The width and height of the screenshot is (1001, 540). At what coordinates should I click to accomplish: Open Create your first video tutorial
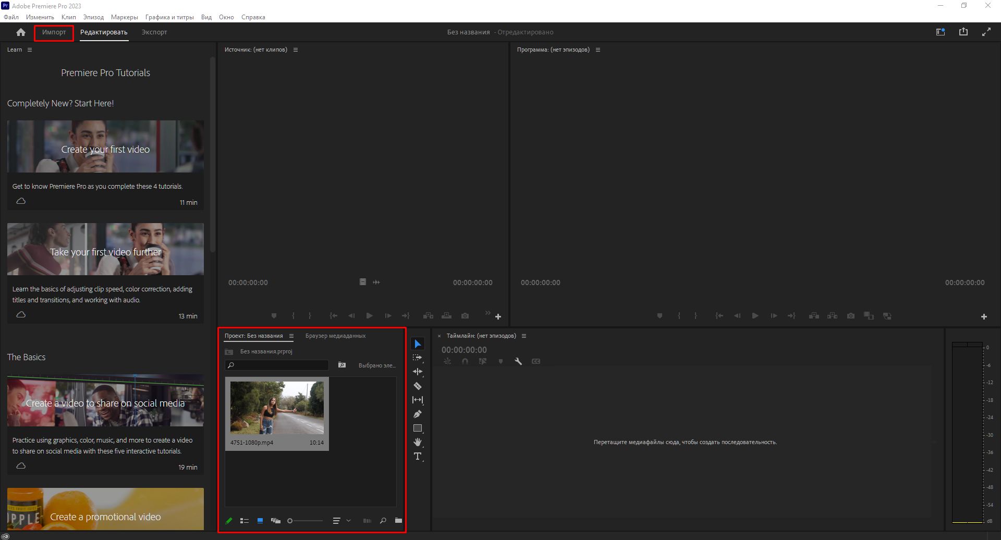[105, 165]
